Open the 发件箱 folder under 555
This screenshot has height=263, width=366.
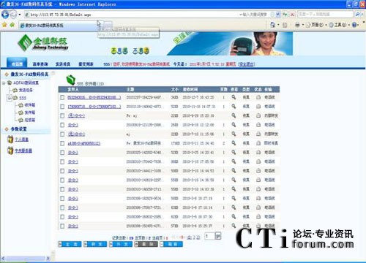click(29, 113)
